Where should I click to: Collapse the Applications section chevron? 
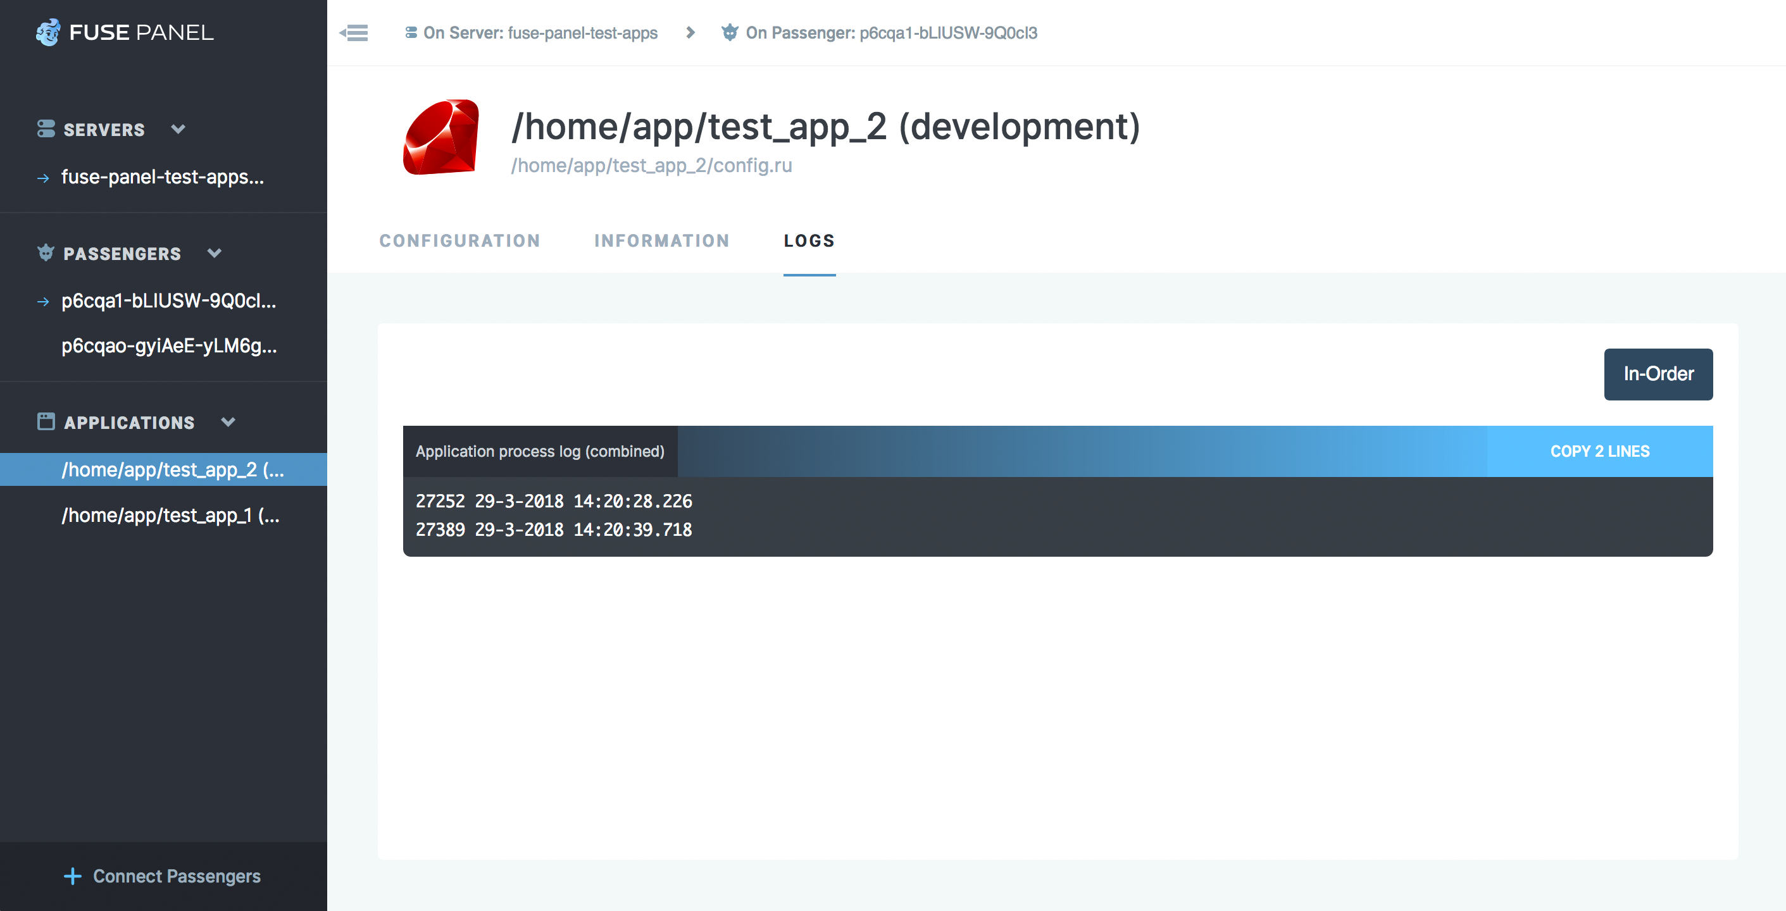click(228, 421)
